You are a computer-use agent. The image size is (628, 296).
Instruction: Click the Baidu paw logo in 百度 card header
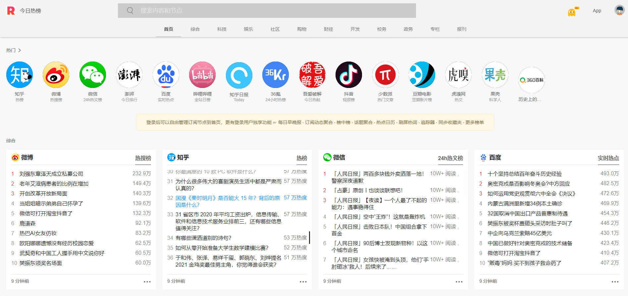[483, 157]
